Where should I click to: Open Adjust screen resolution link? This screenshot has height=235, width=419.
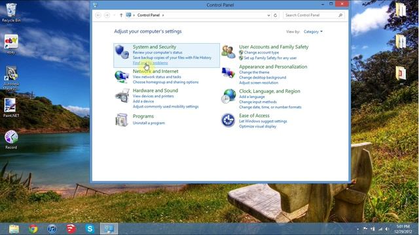click(x=259, y=83)
